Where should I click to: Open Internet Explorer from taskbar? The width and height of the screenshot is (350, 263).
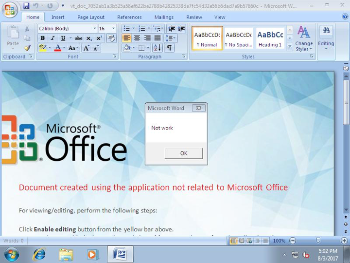click(39, 254)
